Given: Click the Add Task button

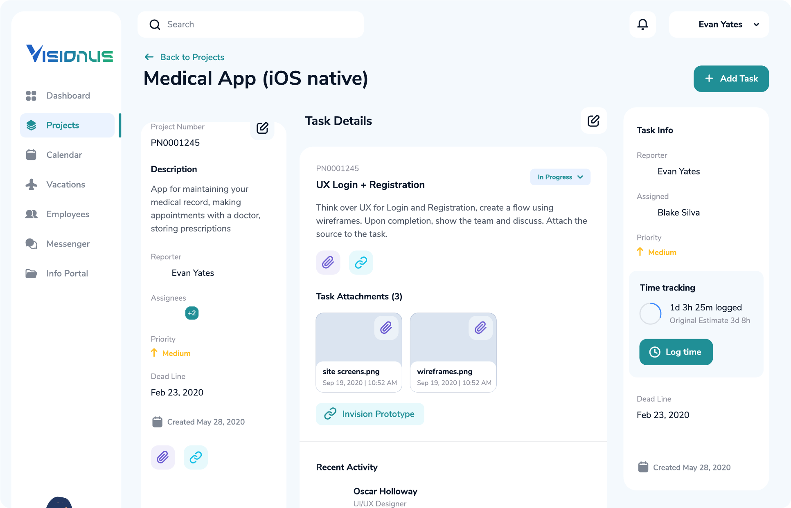Looking at the screenshot, I should coord(731,79).
